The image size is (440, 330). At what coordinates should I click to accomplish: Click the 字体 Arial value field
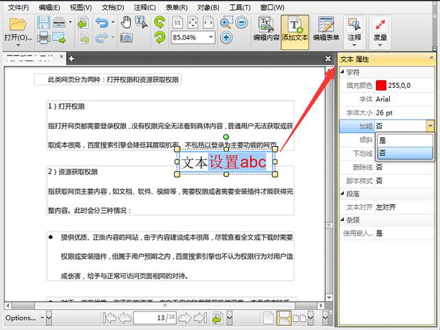pyautogui.click(x=405, y=99)
